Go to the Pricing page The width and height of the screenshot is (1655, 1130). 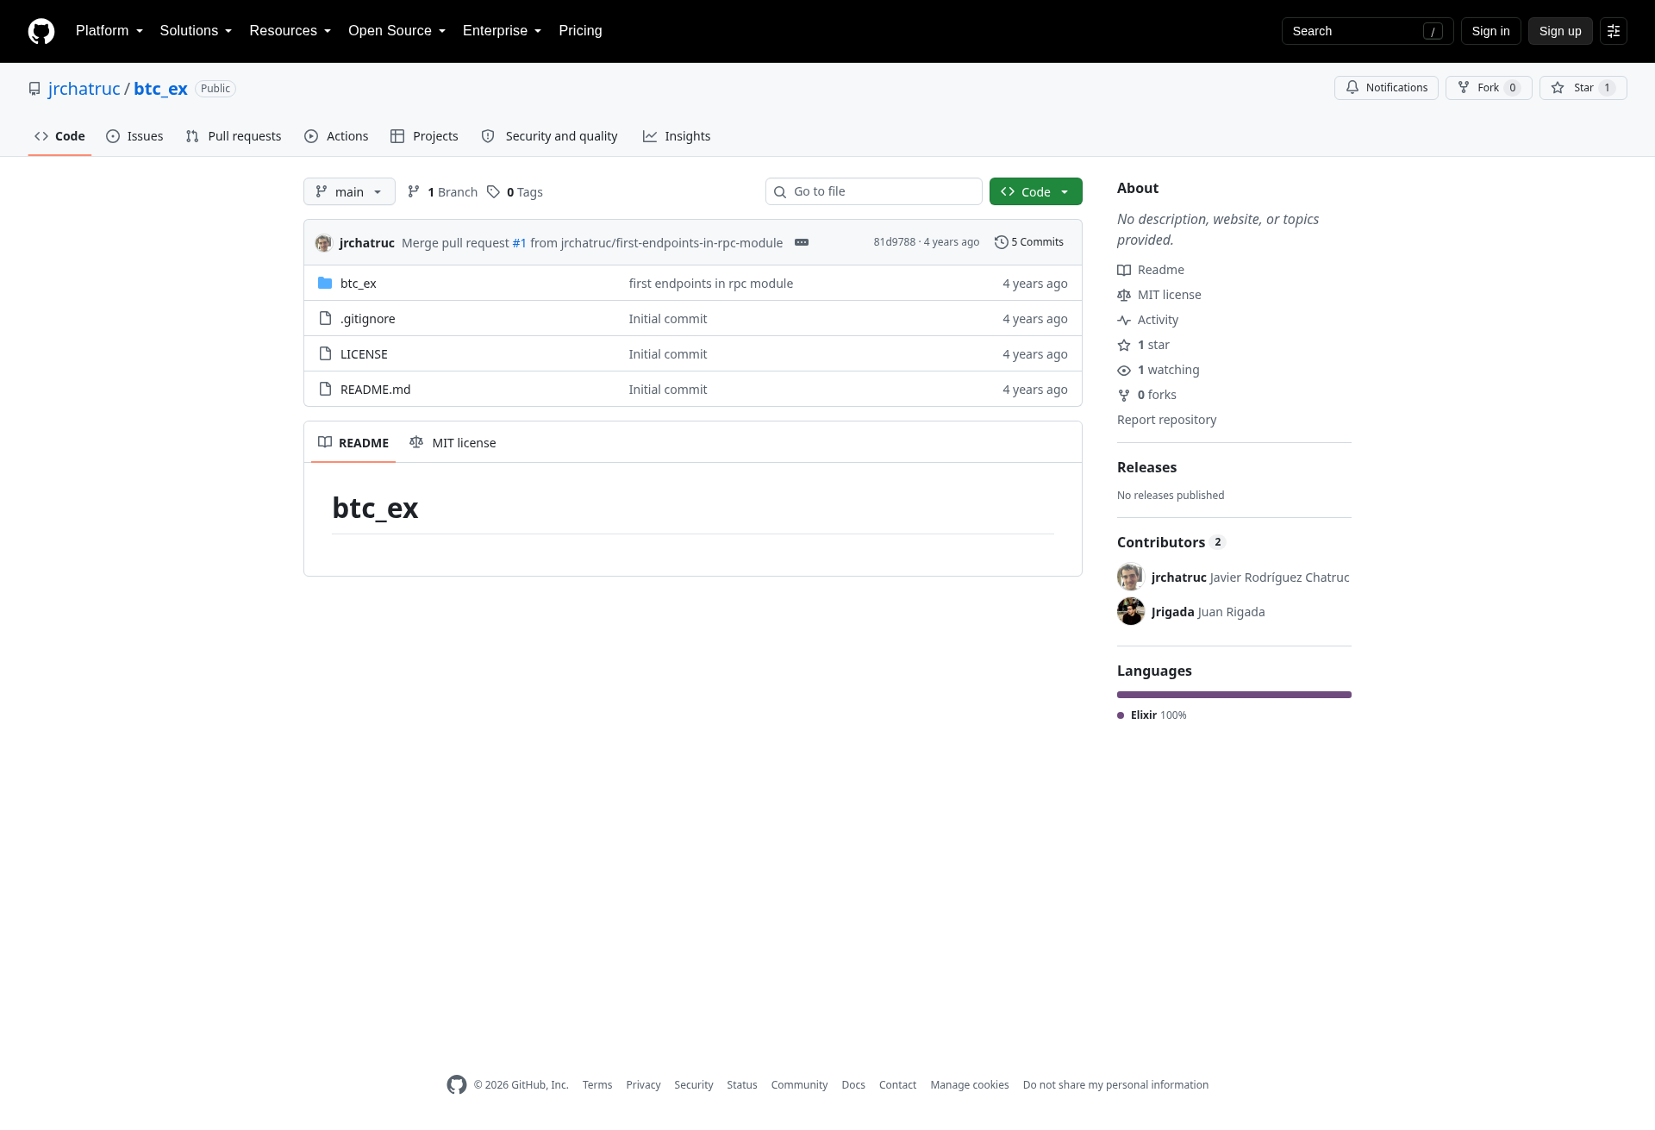580,31
